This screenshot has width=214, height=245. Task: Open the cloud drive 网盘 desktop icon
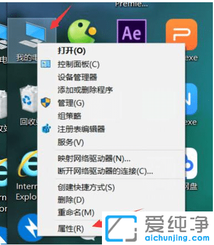pos(191,163)
